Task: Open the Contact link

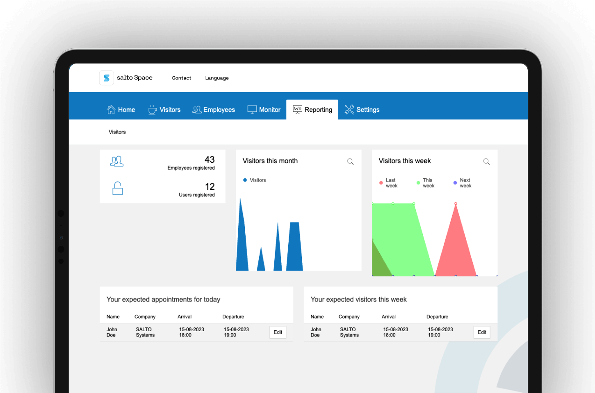Action: pos(182,78)
